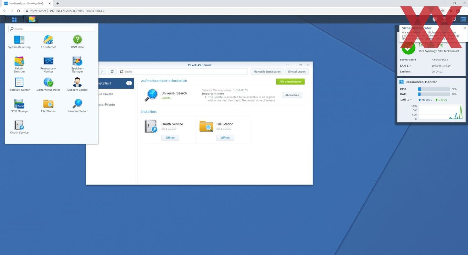Refresh the Paket-Zentrum package list
Viewport: 468px width, 255px height.
(x=112, y=71)
